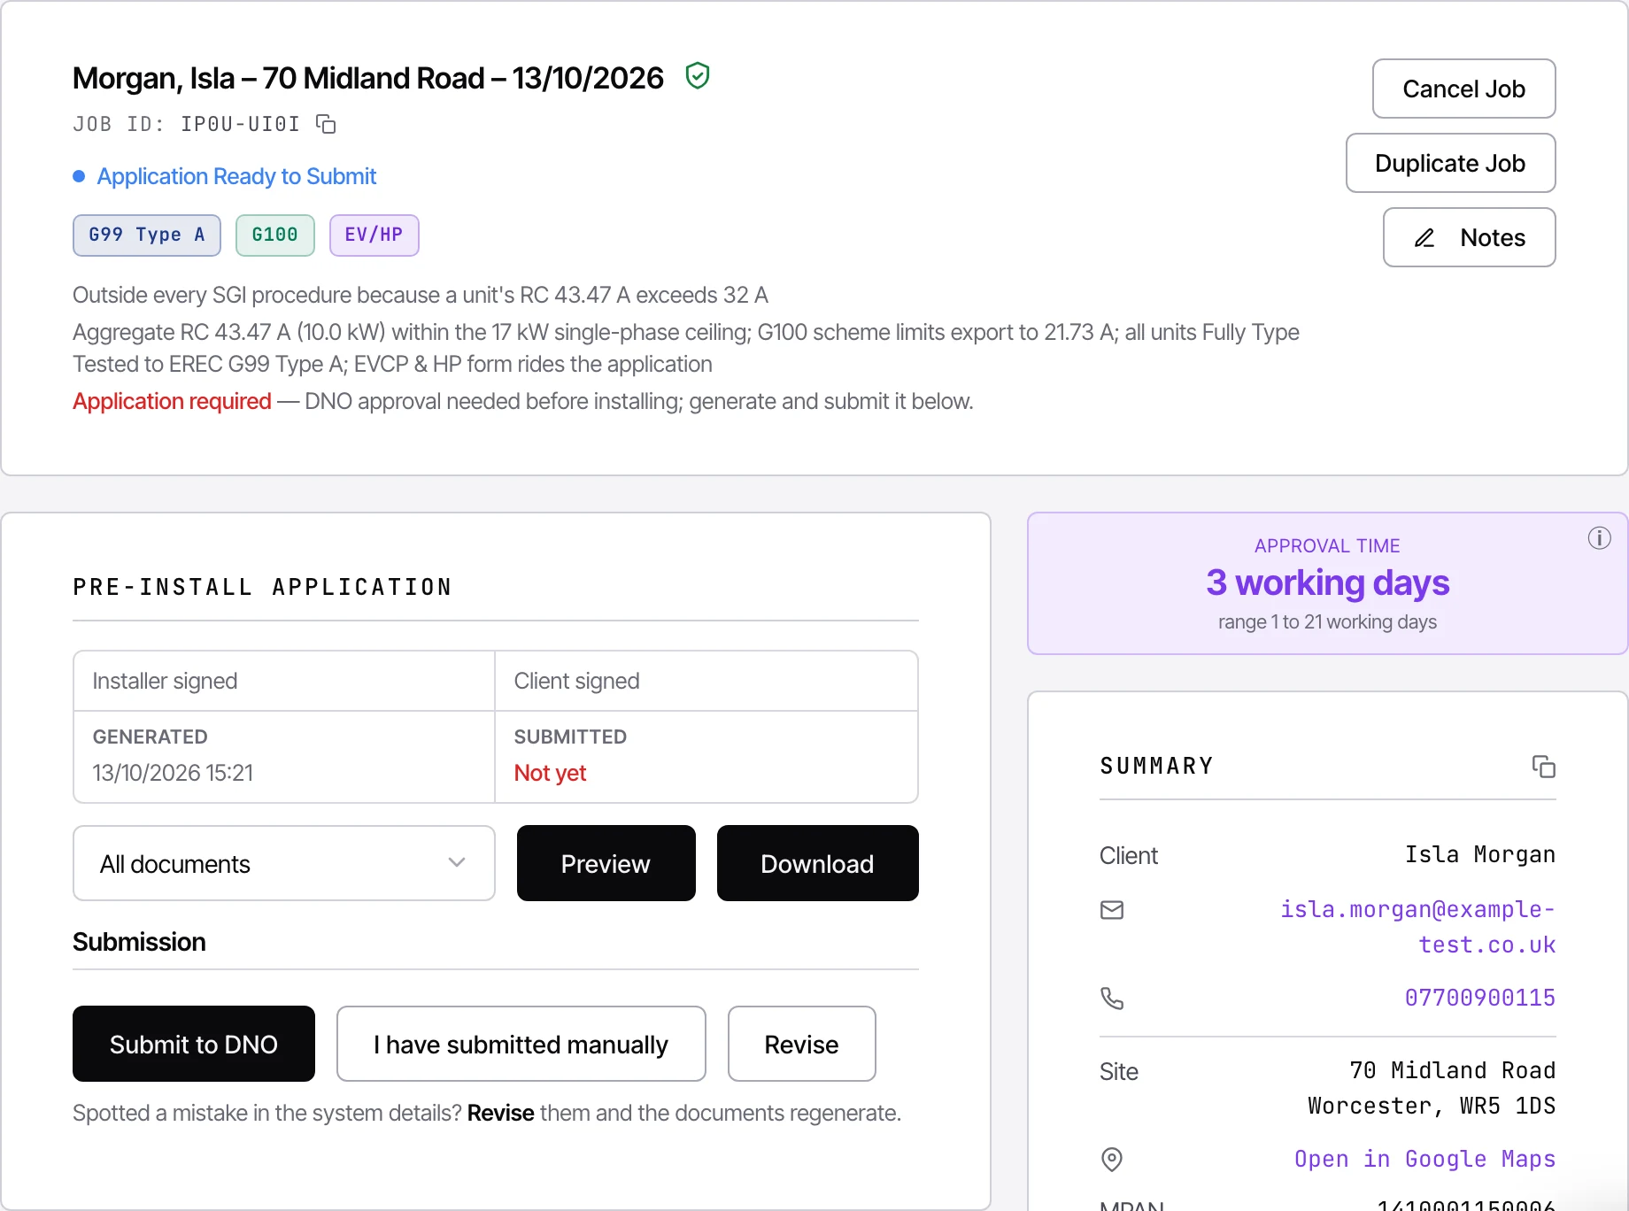Click the map pin icon

click(1112, 1159)
